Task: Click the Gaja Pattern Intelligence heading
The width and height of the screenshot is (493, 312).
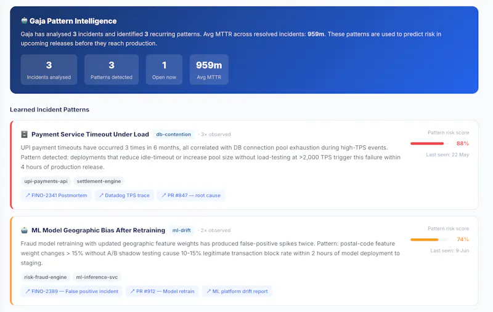Action: tap(73, 21)
